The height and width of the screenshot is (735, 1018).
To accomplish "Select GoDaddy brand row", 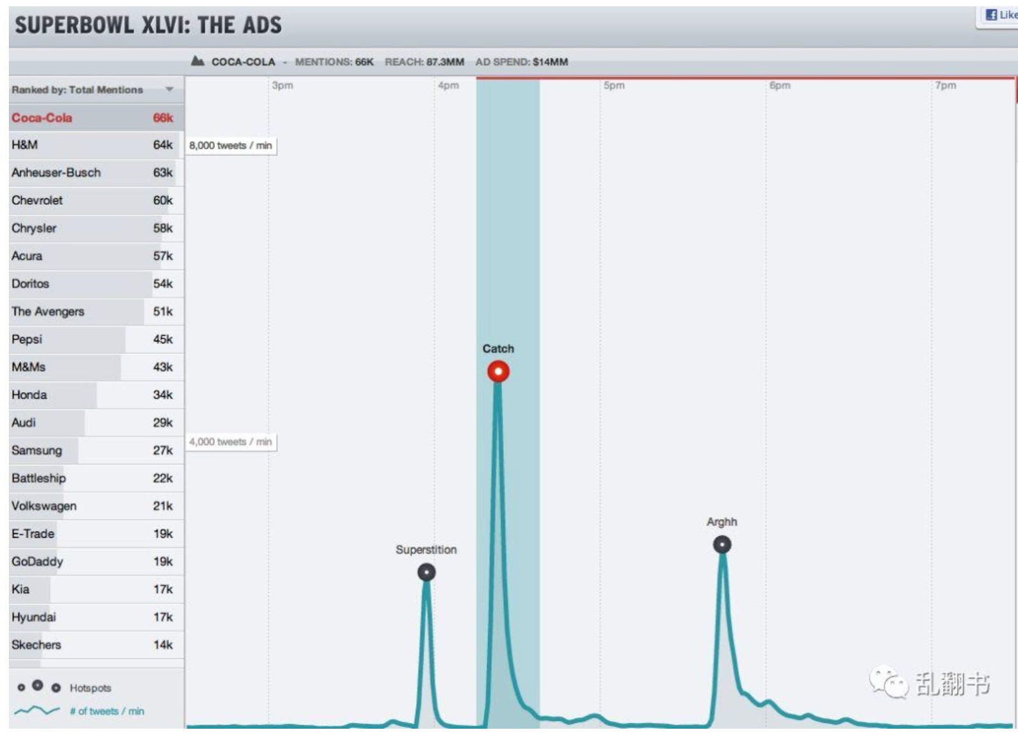I will pos(96,561).
